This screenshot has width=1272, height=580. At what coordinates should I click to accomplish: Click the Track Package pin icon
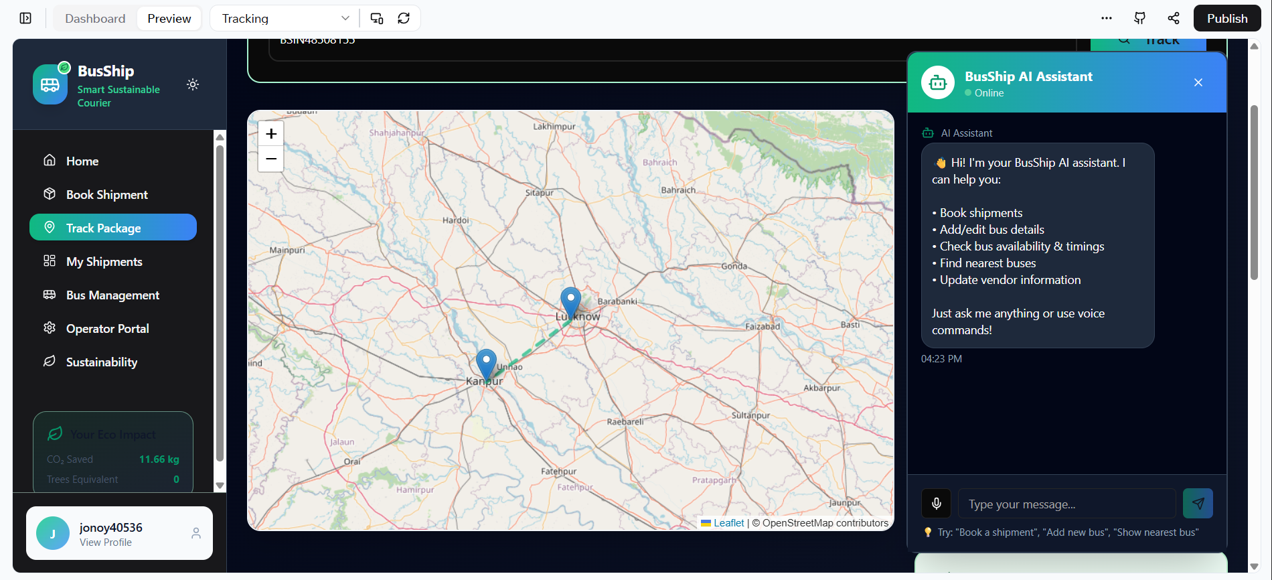(50, 227)
